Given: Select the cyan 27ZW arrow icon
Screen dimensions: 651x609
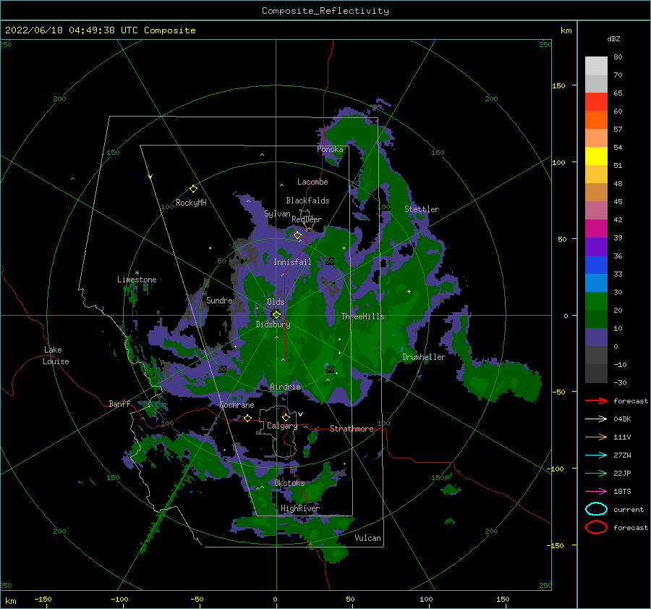Looking at the screenshot, I should [x=596, y=455].
